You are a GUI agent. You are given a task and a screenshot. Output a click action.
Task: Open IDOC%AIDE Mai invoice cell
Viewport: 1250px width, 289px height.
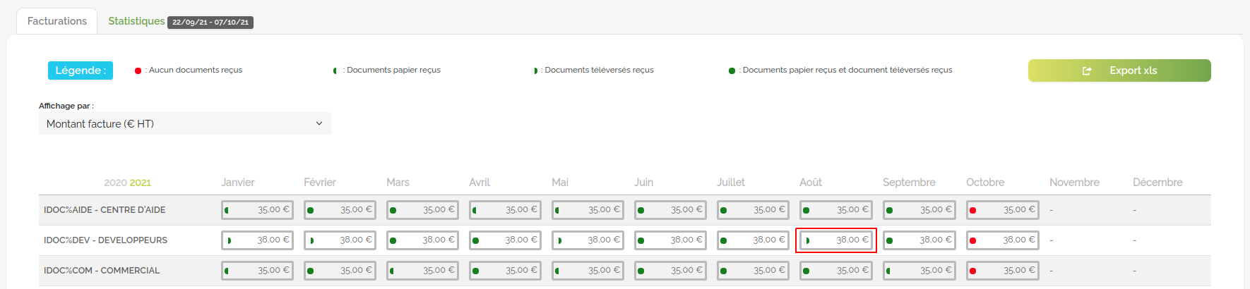tap(588, 210)
